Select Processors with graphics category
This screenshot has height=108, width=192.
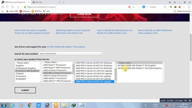click(27, 71)
